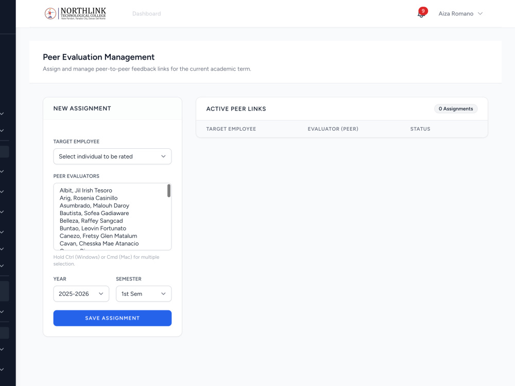Click the Save Assignment button
Screen dimensions: 515x386
point(112,318)
